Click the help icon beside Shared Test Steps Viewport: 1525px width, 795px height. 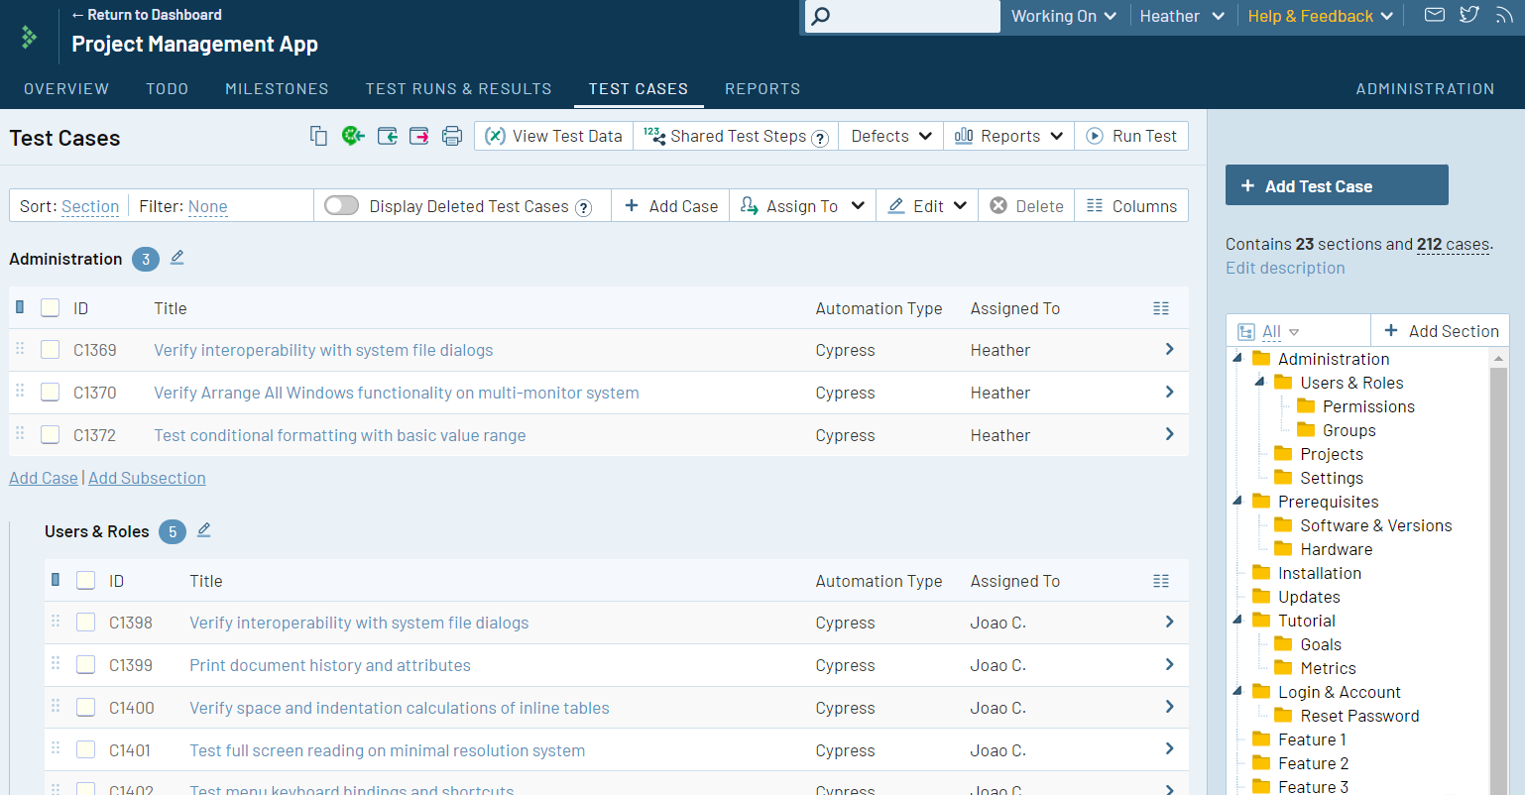(x=820, y=139)
